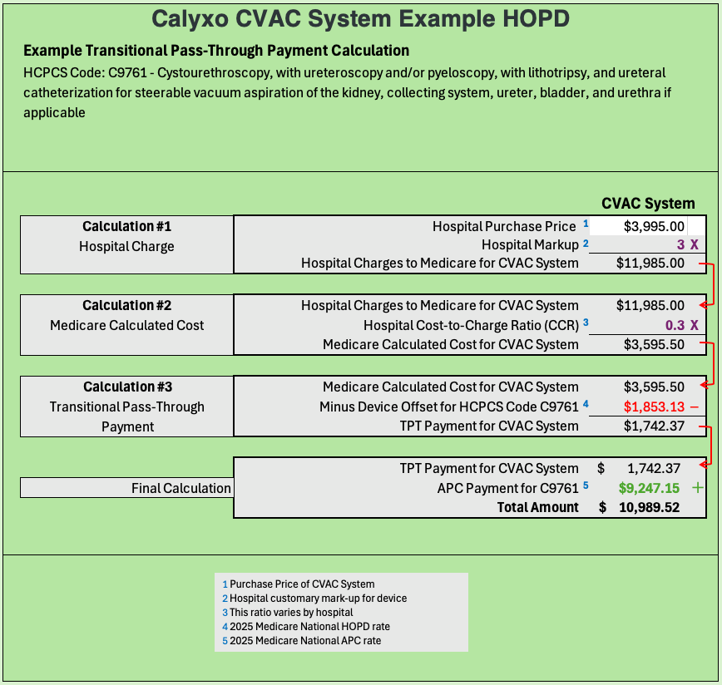Viewport: 722px width, 685px height.
Task: Click the 'Calculation #2' label
Action: point(126,305)
